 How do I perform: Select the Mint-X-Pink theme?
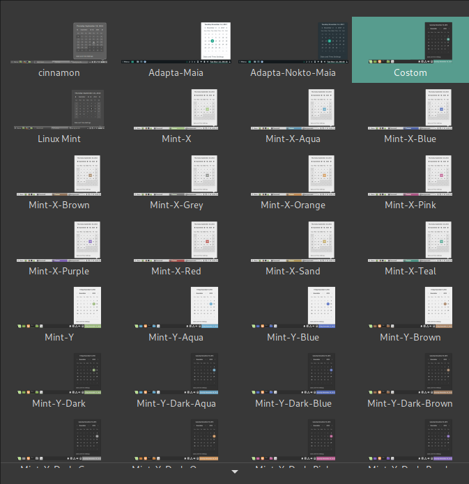pyautogui.click(x=410, y=182)
